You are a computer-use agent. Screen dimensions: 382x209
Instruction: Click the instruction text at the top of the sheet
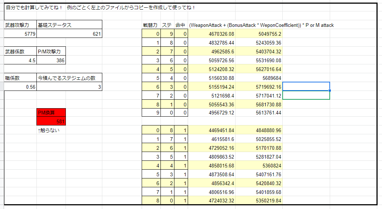(x=100, y=8)
